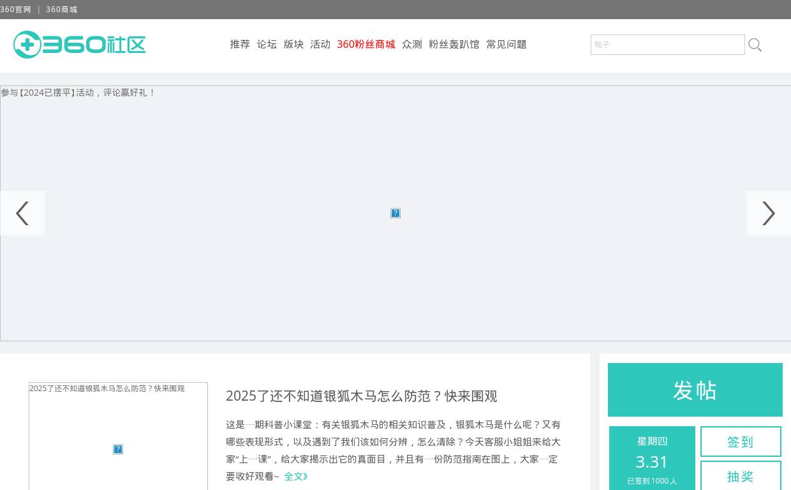
Task: Focus the 帖子 search input field
Action: pos(668,45)
